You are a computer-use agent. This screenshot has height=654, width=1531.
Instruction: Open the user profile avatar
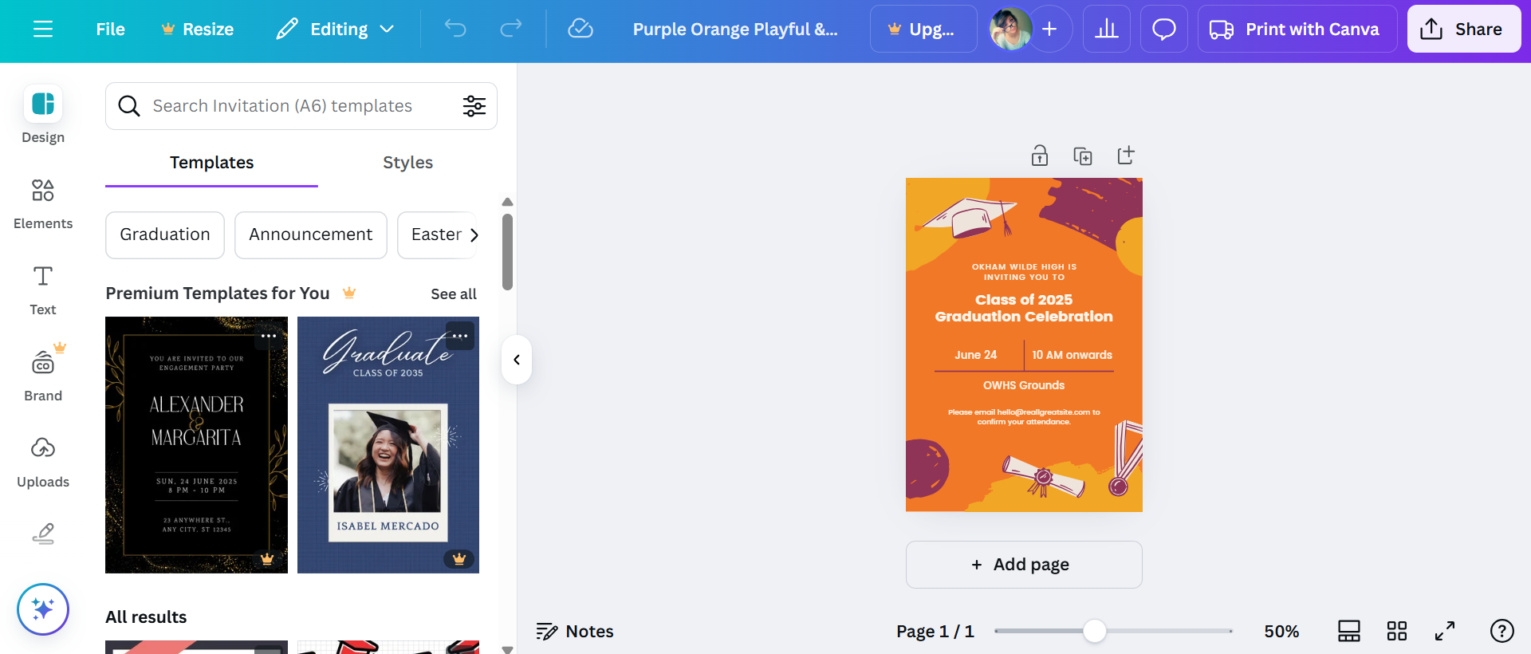coord(1010,30)
